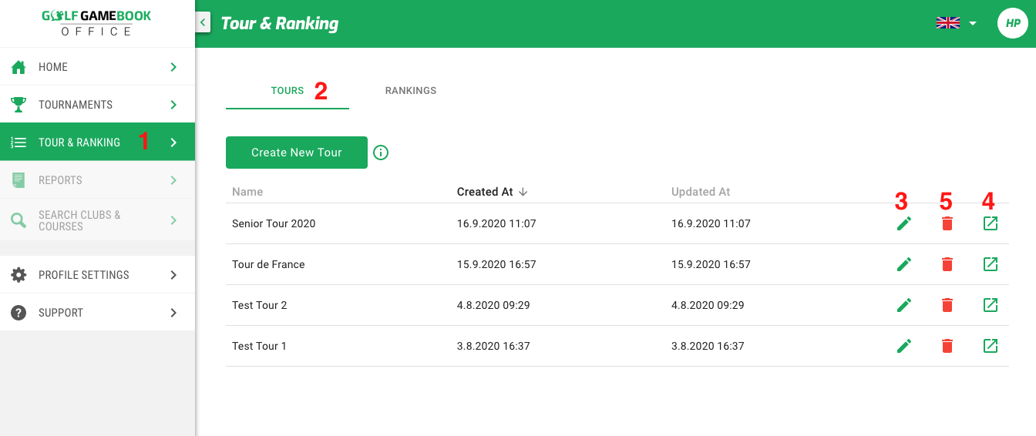Delete the Tour de France entry
Viewport: 1036px width, 436px height.
point(947,264)
